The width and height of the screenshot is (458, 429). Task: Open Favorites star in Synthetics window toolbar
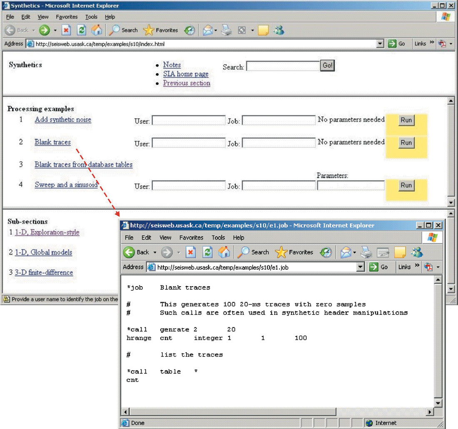coord(148,30)
